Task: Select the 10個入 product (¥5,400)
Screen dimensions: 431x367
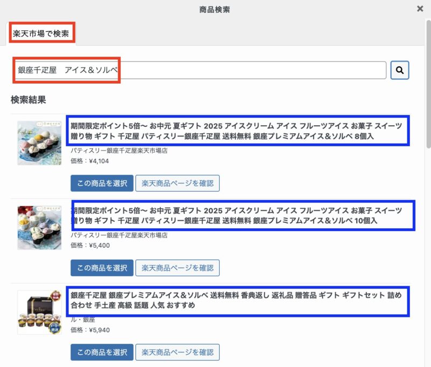Action: 102,268
